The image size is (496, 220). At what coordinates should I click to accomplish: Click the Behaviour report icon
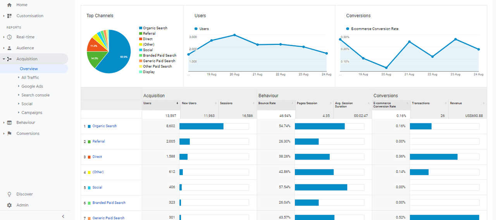(9, 123)
